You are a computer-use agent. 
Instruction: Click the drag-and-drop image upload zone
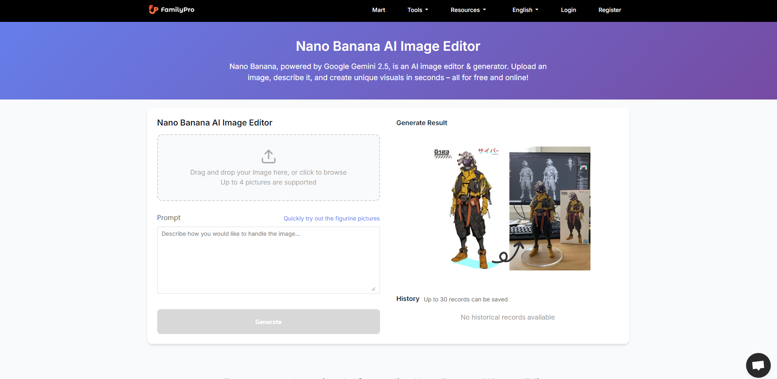point(268,168)
